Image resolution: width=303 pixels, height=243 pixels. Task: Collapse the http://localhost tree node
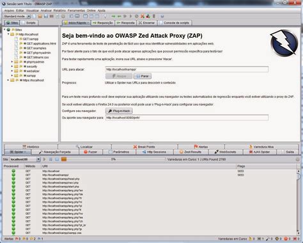8,34
